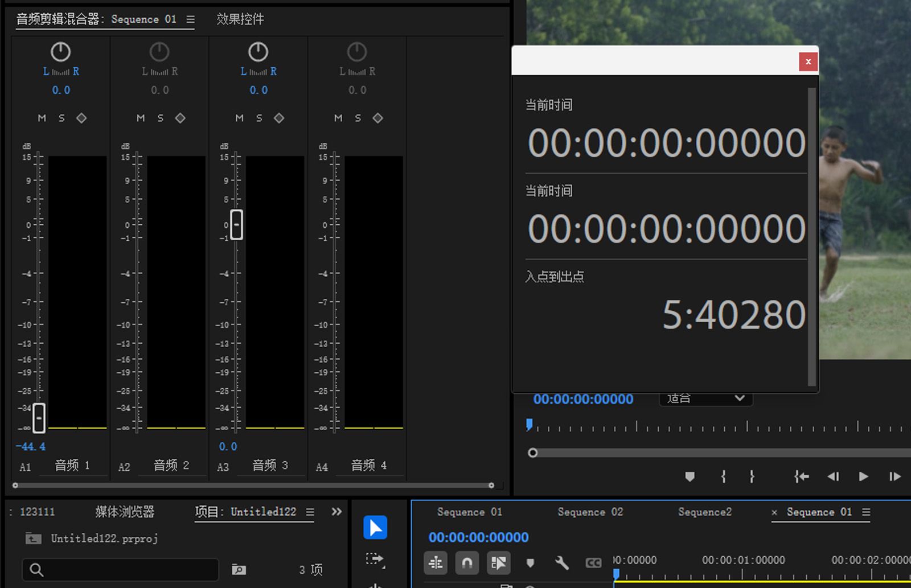Toggle keyframe writing for 音频 4
This screenshot has height=588, width=911.
378,118
